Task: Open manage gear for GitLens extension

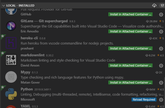Action: (x=161, y=32)
